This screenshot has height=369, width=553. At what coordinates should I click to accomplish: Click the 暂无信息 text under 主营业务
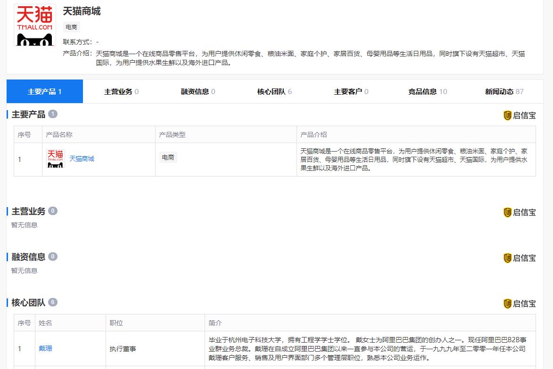[25, 225]
